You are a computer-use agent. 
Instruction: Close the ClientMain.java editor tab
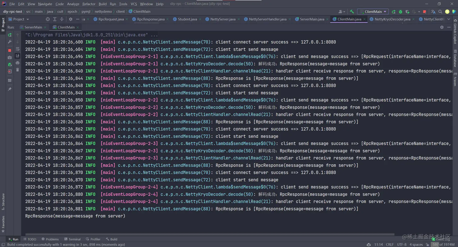click(x=364, y=19)
